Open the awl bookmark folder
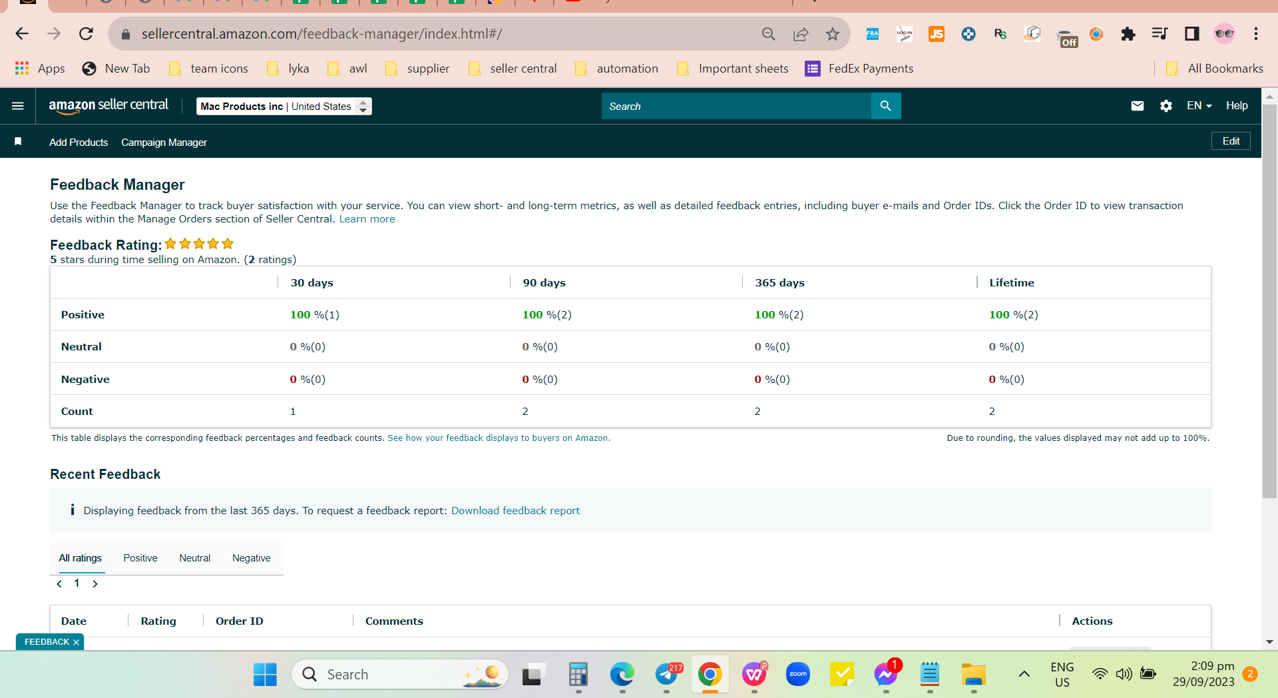 pos(347,69)
